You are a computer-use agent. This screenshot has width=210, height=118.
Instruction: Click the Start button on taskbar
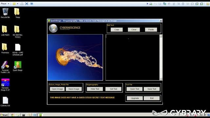[4, 115]
